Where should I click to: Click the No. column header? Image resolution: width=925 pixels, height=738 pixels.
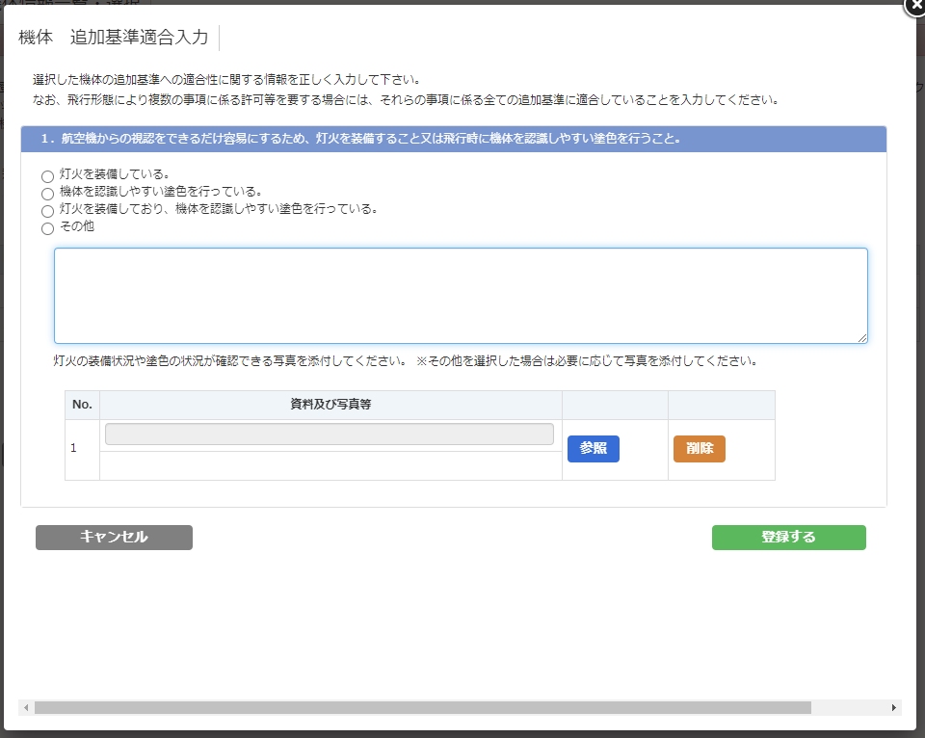[x=82, y=405]
